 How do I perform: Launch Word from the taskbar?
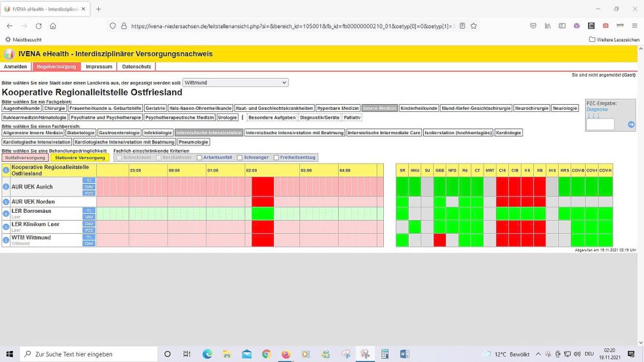pyautogui.click(x=404, y=353)
